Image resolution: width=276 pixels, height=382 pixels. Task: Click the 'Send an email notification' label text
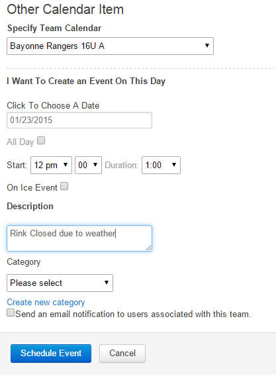pos(133,314)
